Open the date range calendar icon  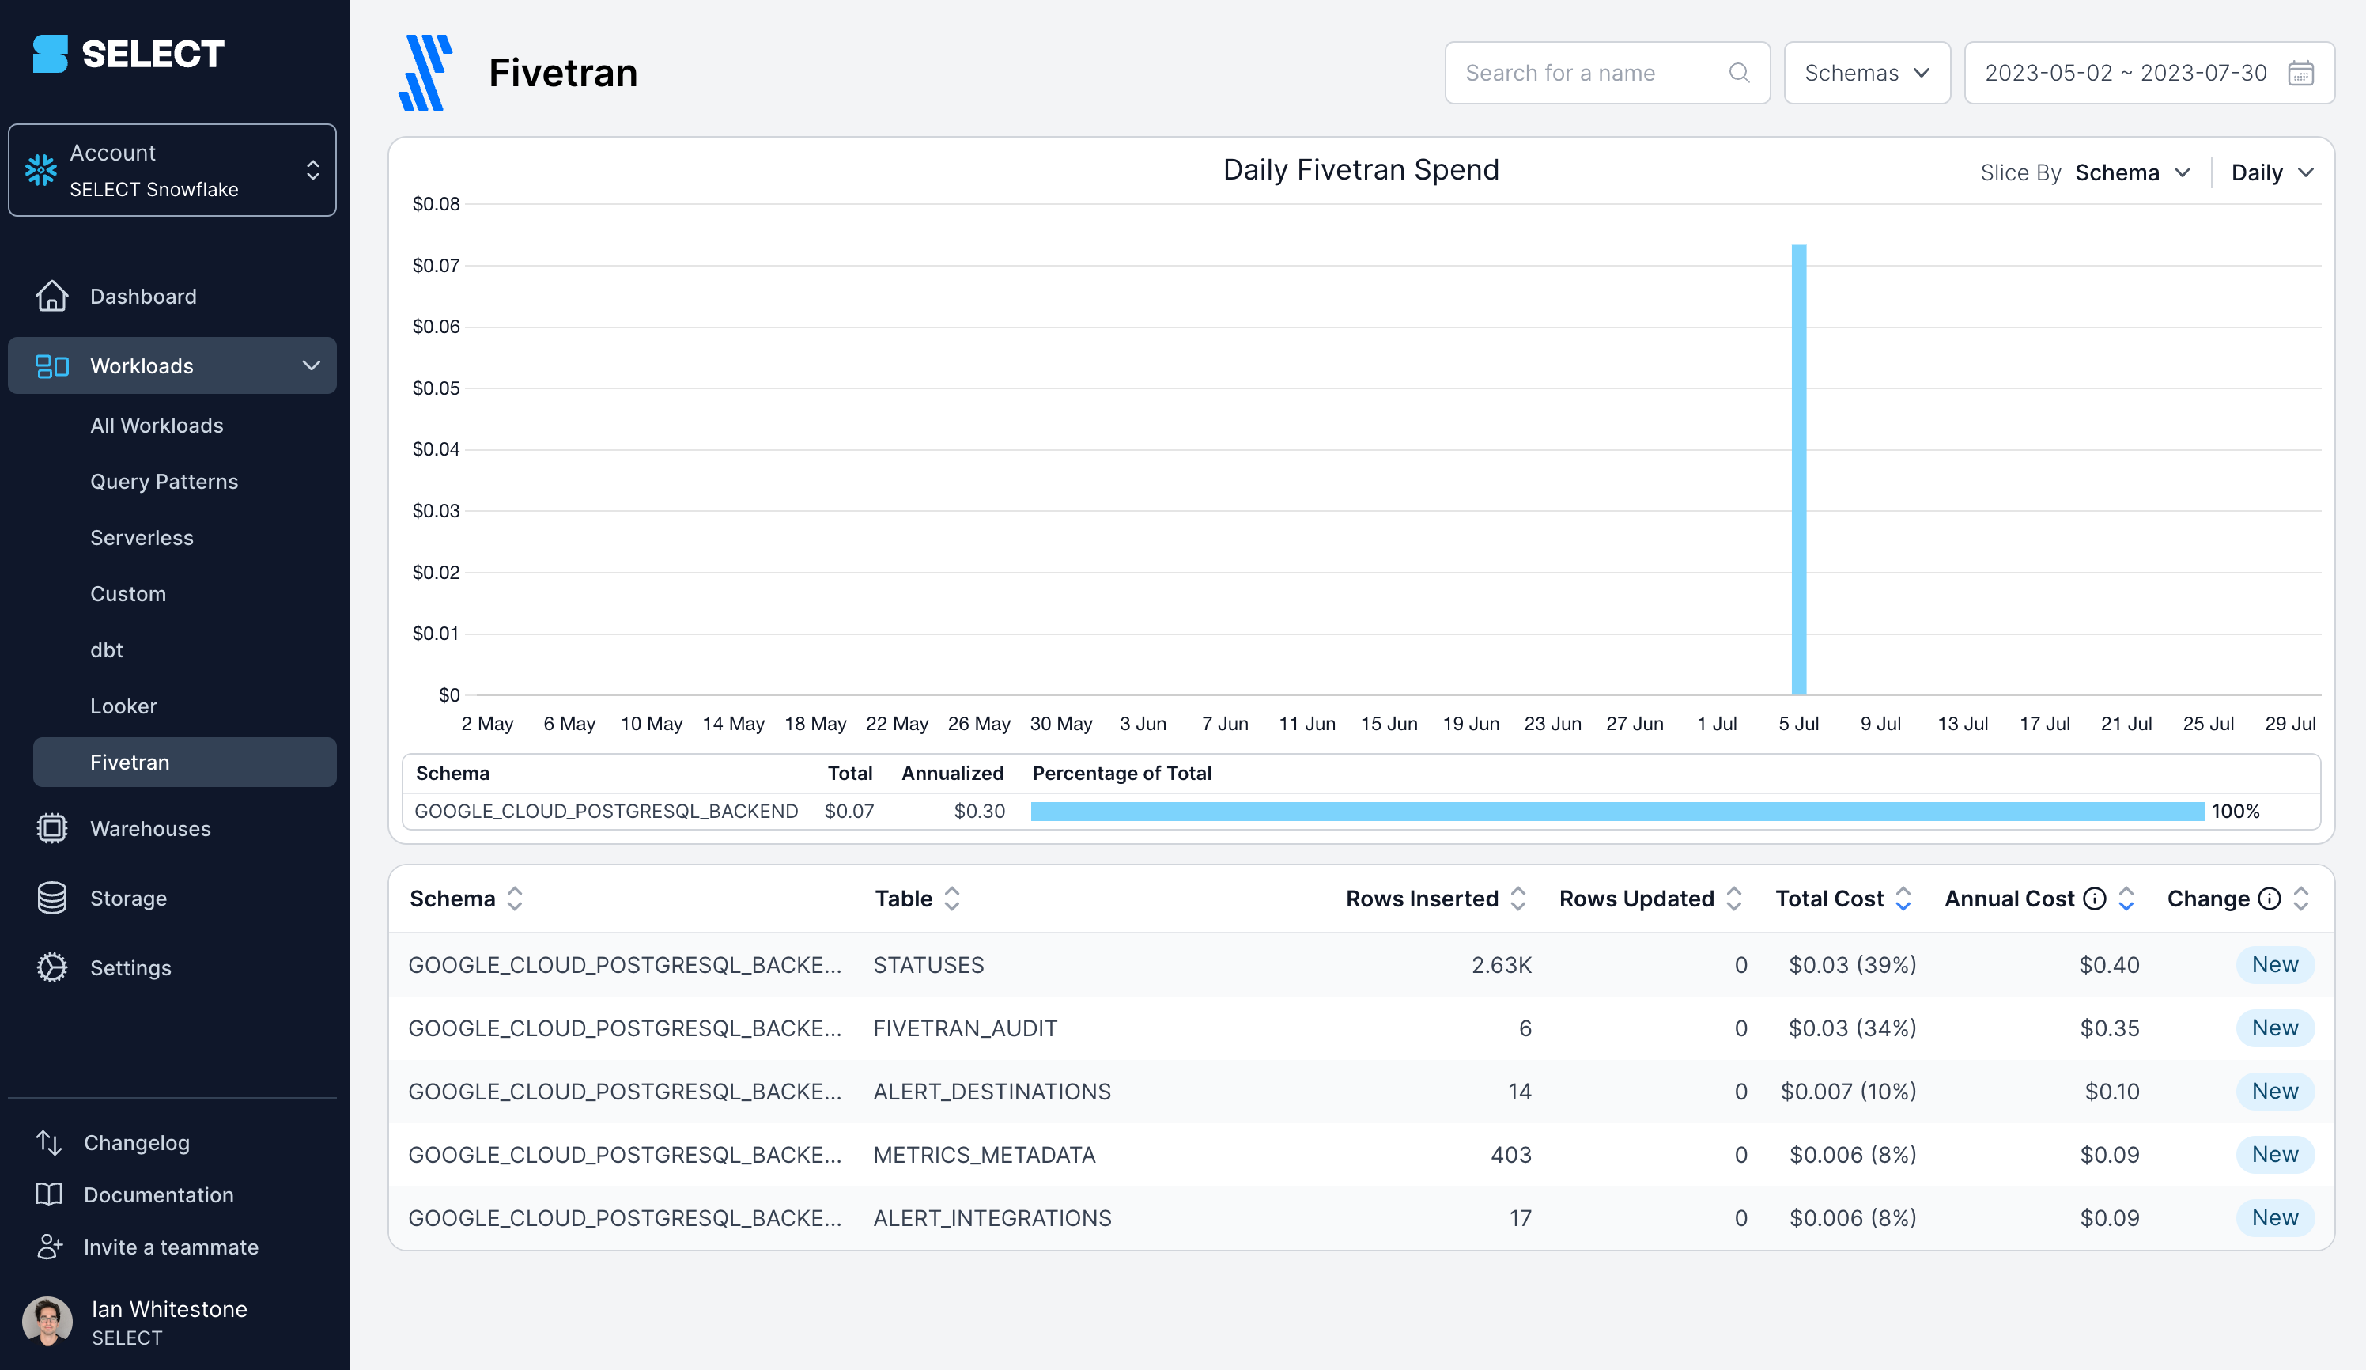pyautogui.click(x=2300, y=72)
